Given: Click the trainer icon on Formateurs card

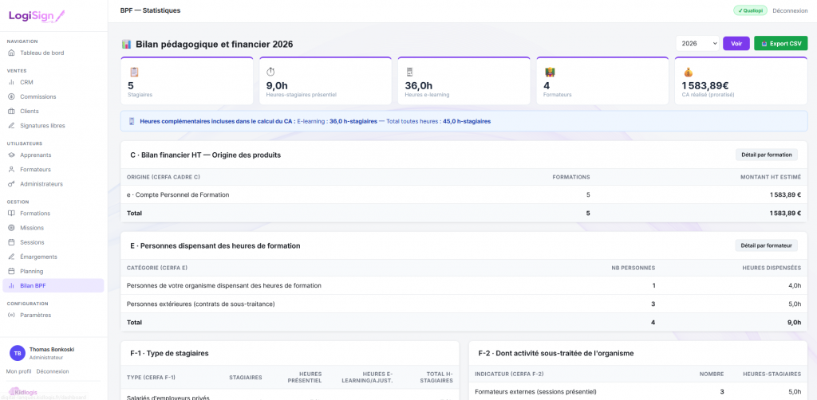Looking at the screenshot, I should (x=549, y=73).
